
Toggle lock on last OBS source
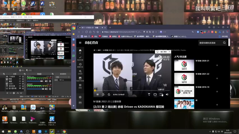(x=23, y=88)
